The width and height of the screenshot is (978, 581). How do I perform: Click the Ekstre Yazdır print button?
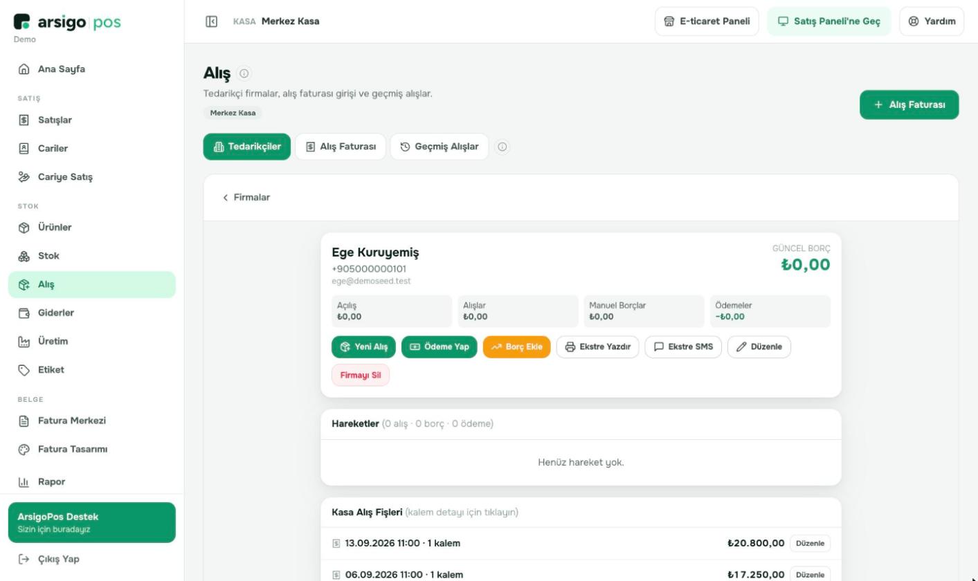(598, 347)
